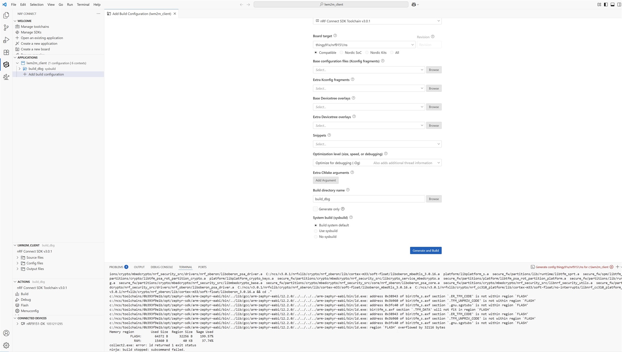
Task: Click Create a new application
Action: (39, 43)
